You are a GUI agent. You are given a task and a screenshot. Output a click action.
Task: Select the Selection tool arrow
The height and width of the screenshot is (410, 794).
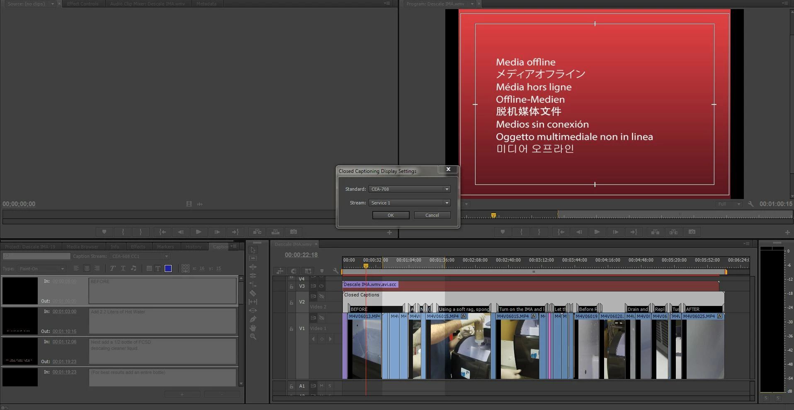coord(253,250)
